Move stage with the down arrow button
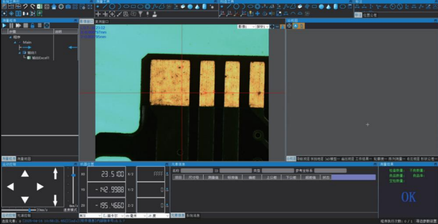The height and width of the screenshot is (224, 438). click(25, 200)
